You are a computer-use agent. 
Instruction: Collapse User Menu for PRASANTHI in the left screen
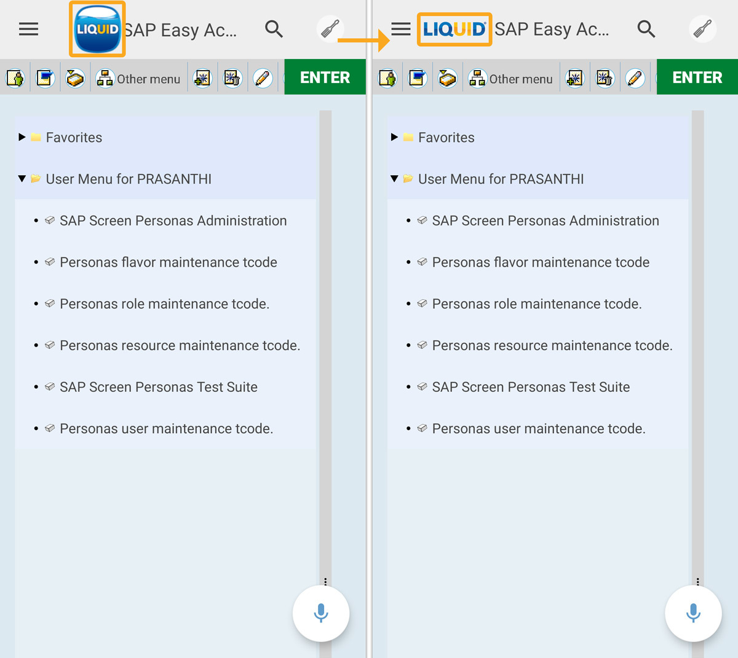(x=22, y=179)
